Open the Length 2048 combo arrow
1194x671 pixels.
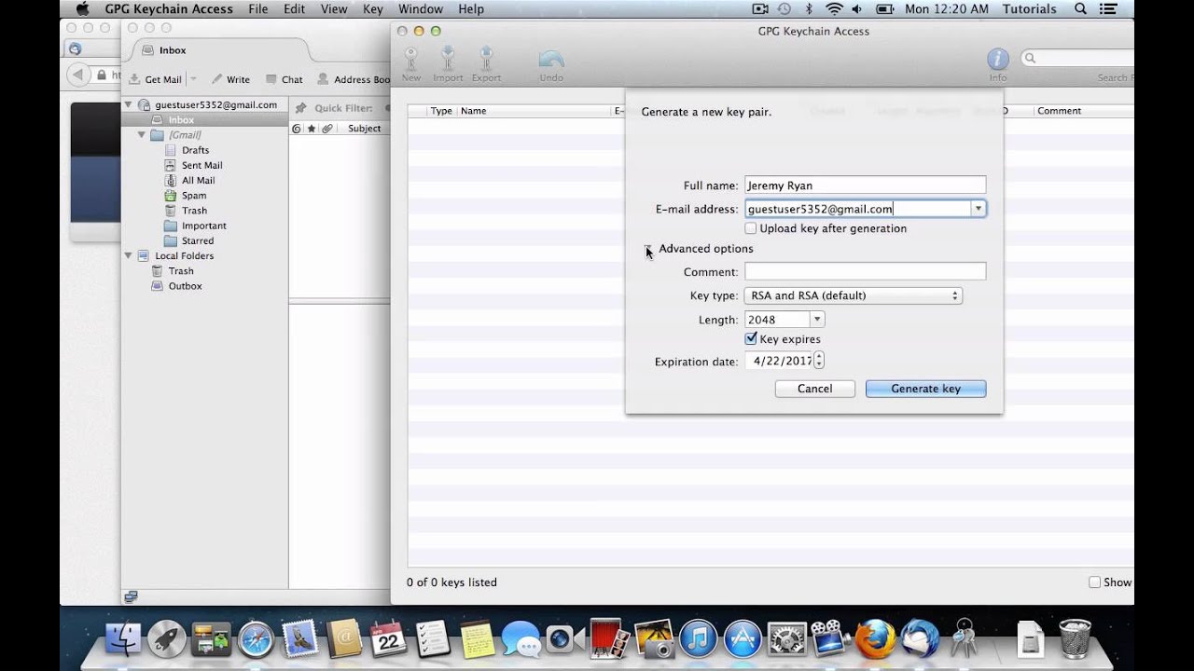coord(816,320)
